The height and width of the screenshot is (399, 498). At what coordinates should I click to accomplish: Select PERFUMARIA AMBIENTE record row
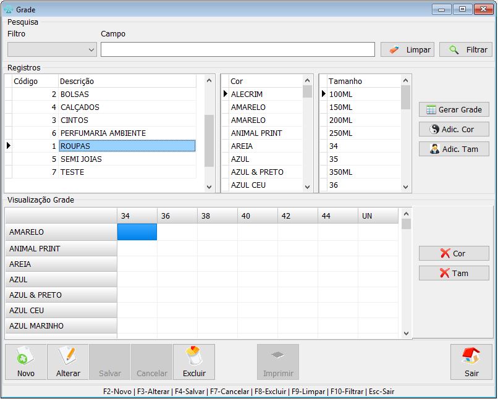pyautogui.click(x=103, y=133)
